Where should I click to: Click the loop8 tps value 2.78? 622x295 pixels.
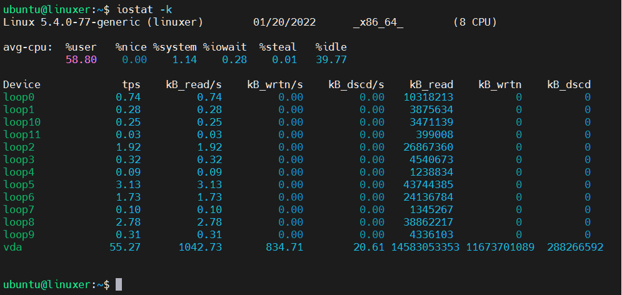point(128,222)
